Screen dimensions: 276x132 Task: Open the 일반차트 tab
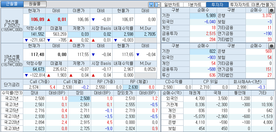click(172, 5)
